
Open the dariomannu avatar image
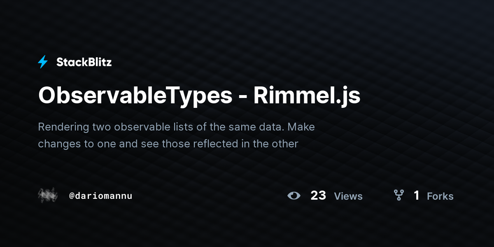pyautogui.click(x=48, y=195)
